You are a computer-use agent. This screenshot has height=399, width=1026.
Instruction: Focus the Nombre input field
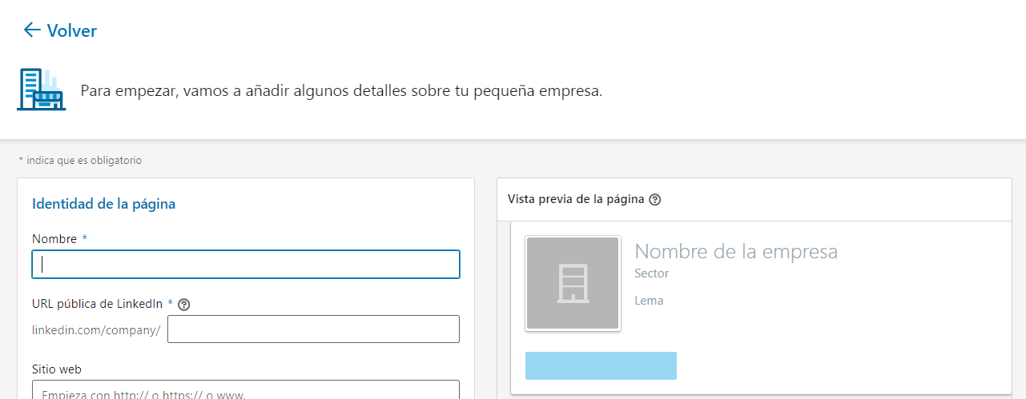[246, 265]
